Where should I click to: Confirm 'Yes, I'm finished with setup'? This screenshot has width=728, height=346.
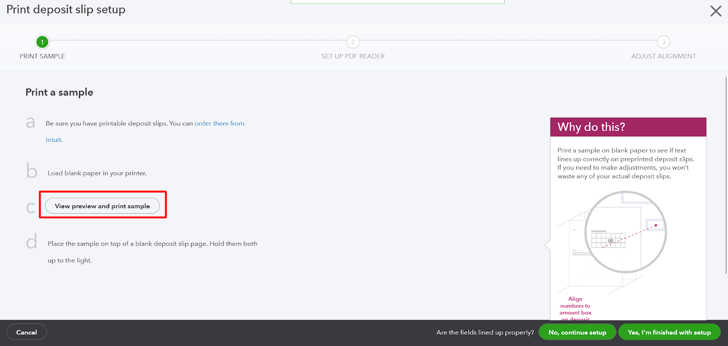pos(669,332)
